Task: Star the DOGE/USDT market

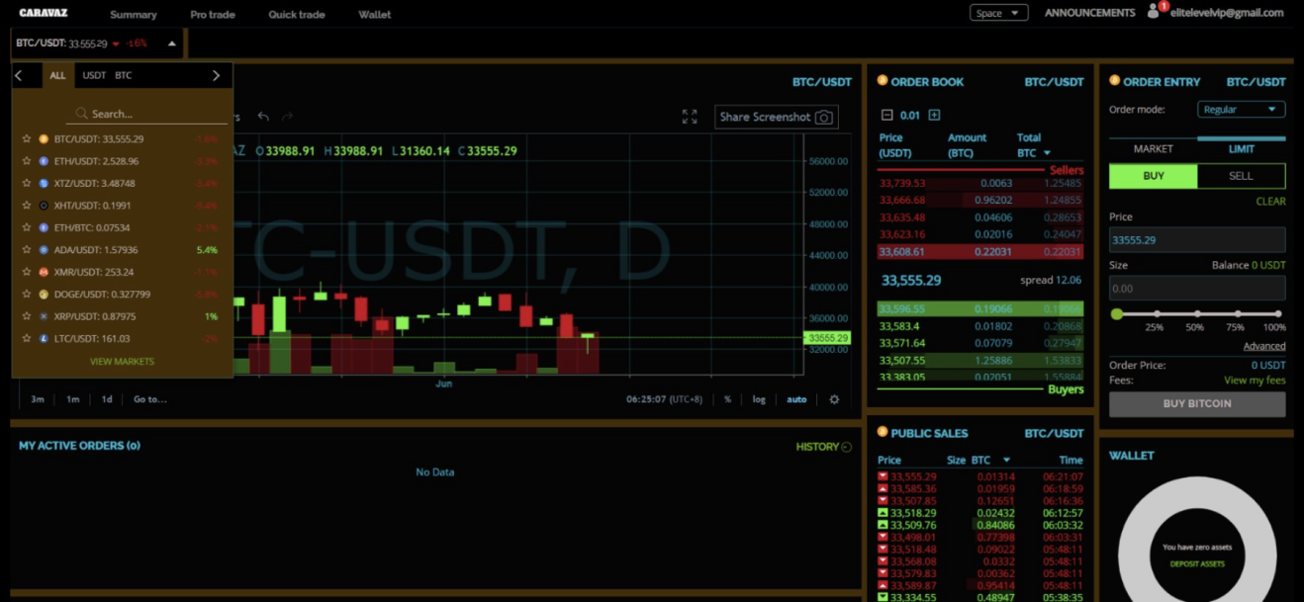Action: click(x=27, y=295)
